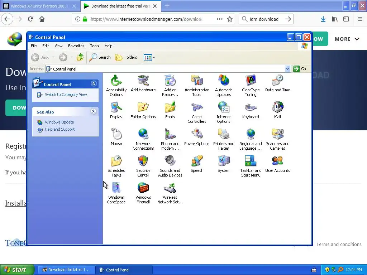The height and width of the screenshot is (275, 367).
Task: Select Control Panel taskbar button
Action: (x=124, y=270)
